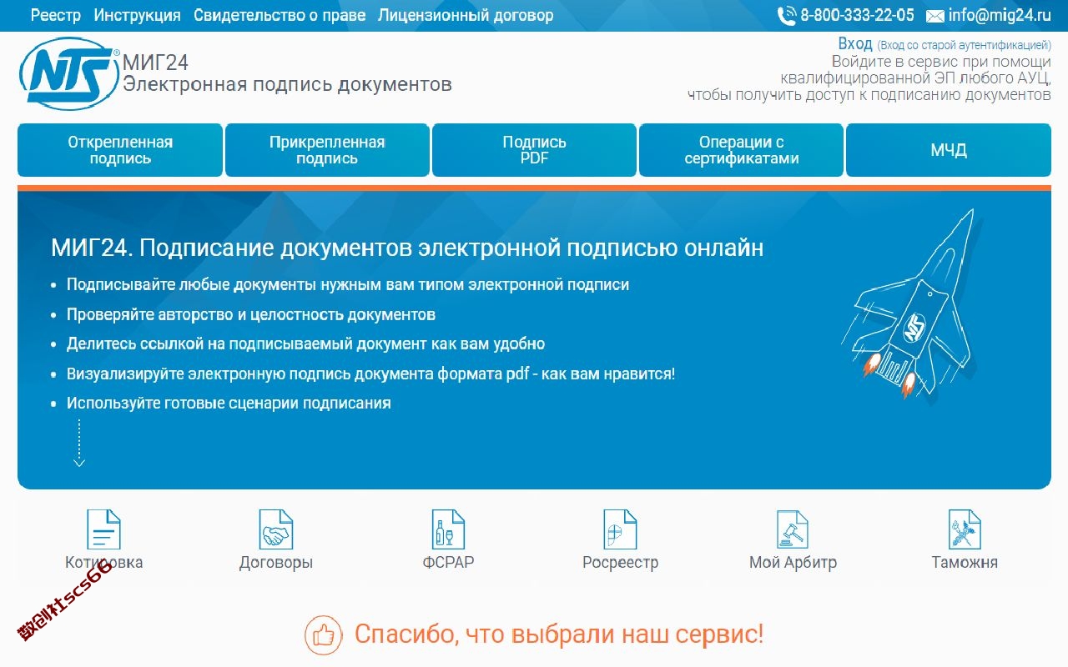This screenshot has height=667, width=1068.
Task: Click bullet Делитесь ссылкой
Action: click(x=305, y=344)
